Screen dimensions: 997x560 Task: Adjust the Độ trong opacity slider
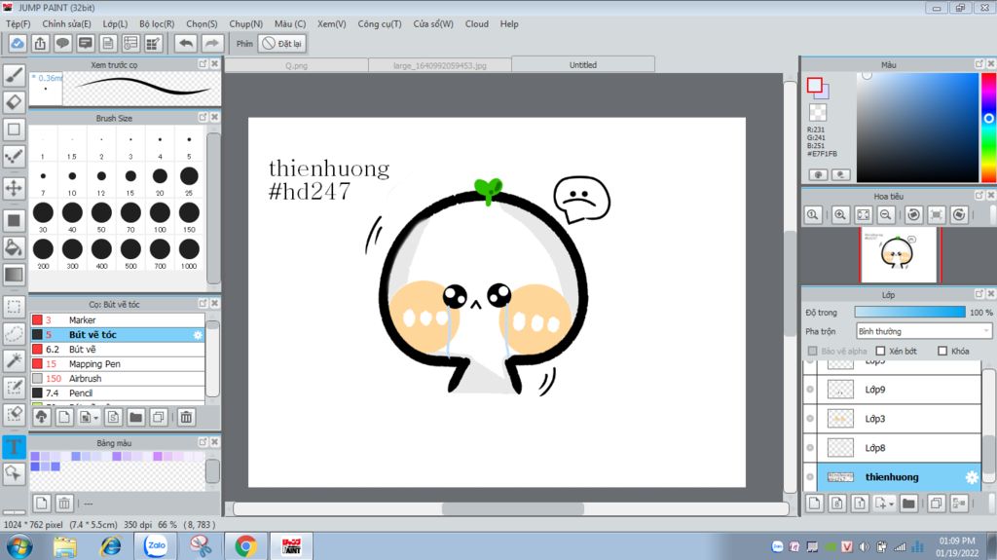point(910,313)
